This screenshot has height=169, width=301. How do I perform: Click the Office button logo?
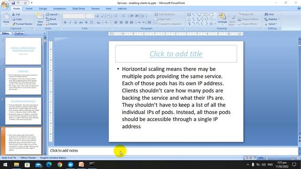point(5,5)
